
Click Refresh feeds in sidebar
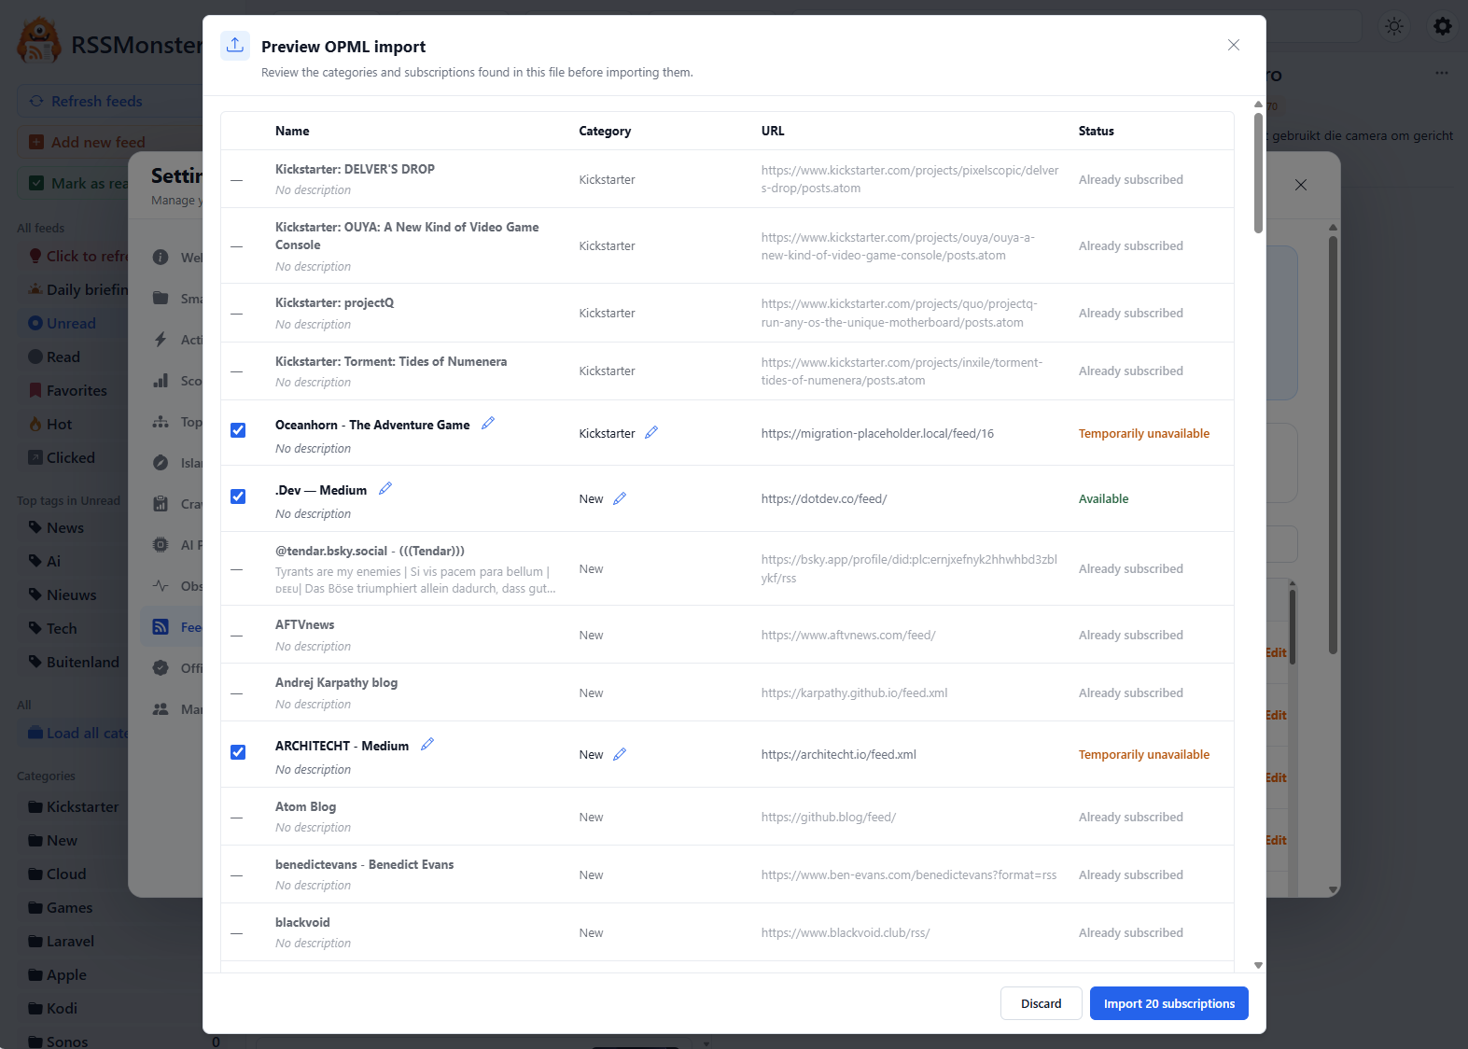coord(109,101)
